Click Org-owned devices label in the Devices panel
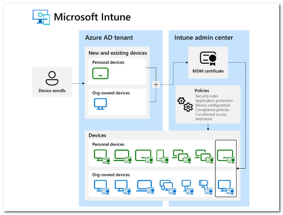 111,175
